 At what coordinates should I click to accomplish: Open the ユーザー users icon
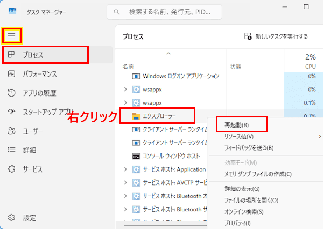12,131
